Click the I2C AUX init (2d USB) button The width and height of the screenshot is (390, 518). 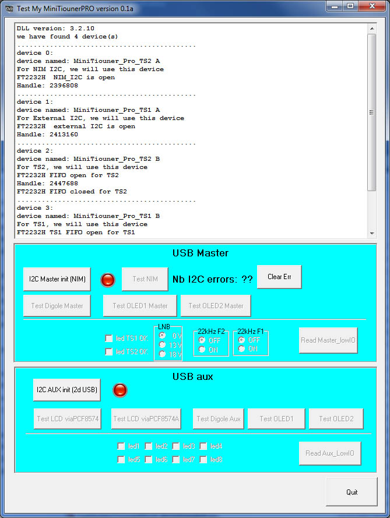pos(67,390)
